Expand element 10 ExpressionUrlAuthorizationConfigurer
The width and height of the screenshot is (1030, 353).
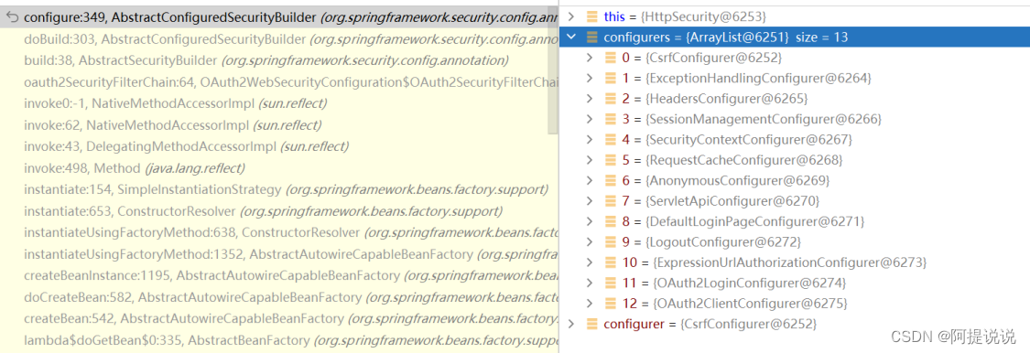(590, 262)
